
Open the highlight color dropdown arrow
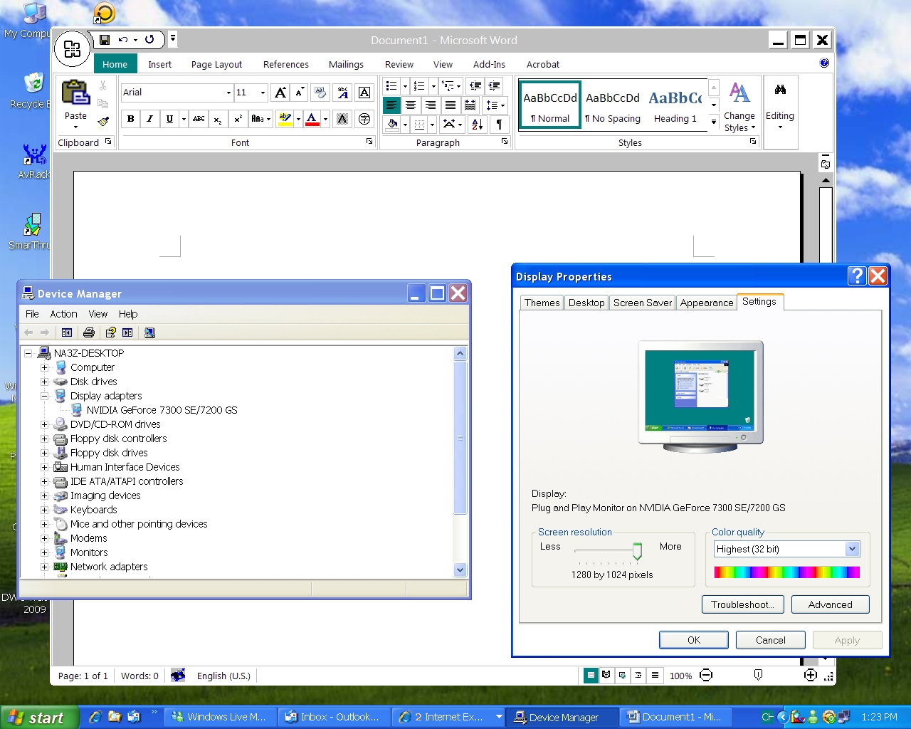(298, 119)
